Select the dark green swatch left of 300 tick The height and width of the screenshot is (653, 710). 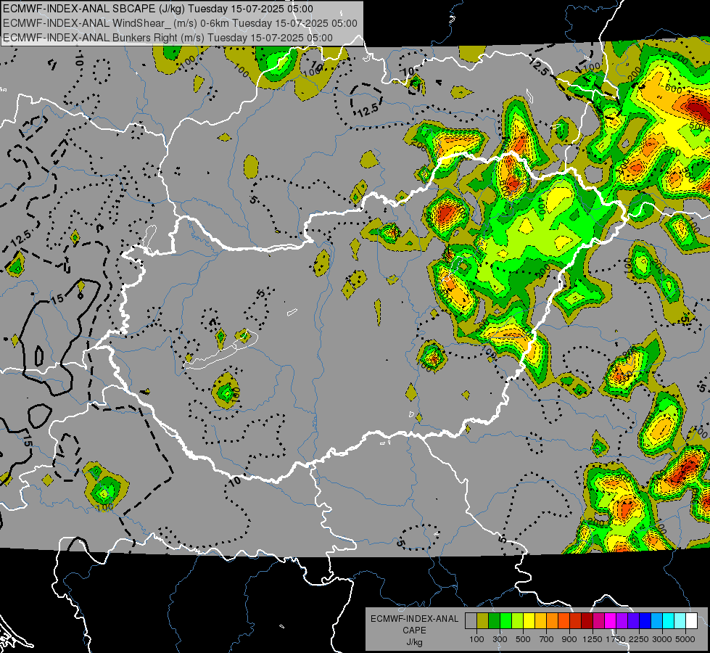click(x=494, y=620)
